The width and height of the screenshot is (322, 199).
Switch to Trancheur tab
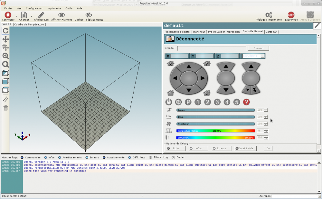[199, 32]
